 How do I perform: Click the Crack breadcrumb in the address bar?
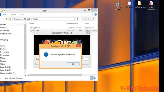point(35,19)
